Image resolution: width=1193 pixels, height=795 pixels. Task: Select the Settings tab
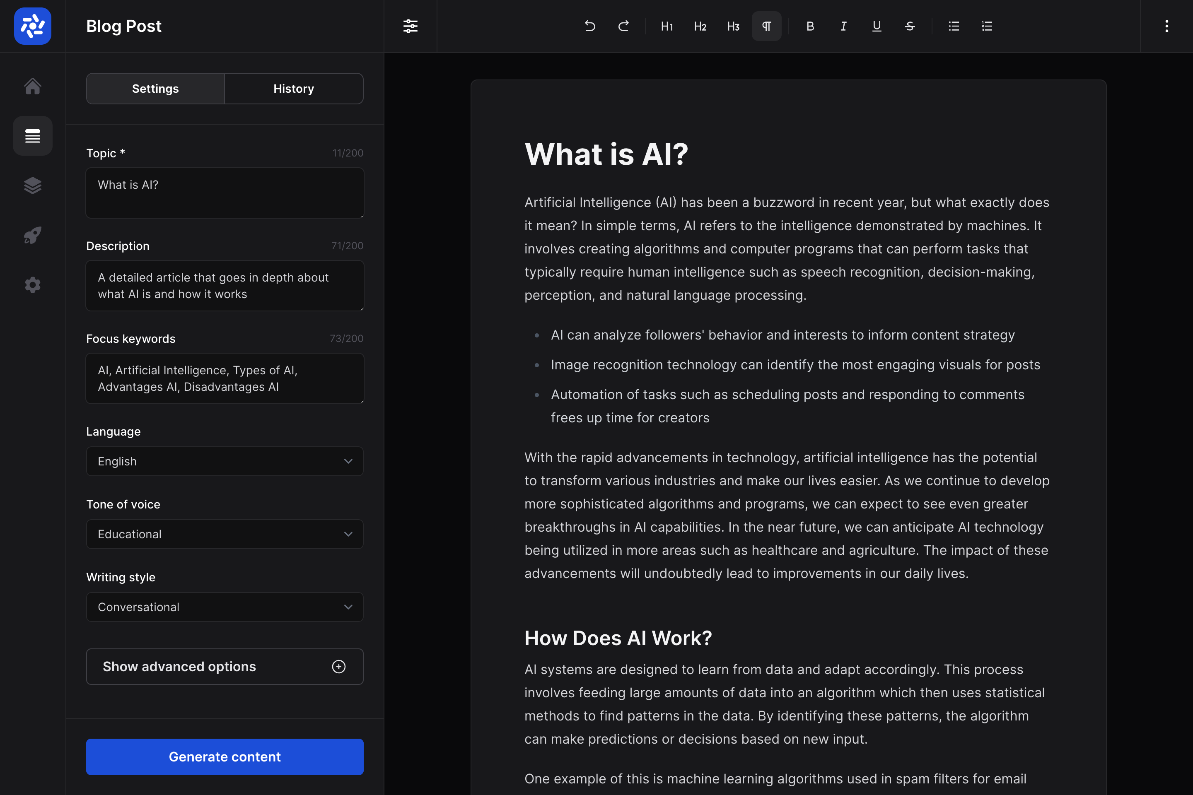coord(155,89)
